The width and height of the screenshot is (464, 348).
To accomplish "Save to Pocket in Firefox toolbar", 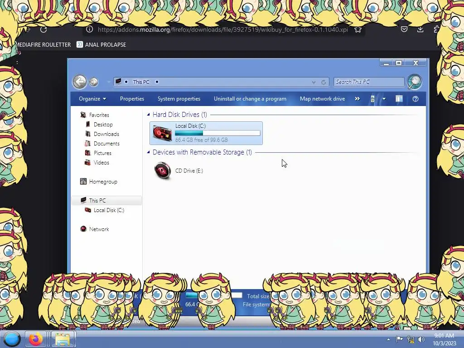I will [404, 29].
